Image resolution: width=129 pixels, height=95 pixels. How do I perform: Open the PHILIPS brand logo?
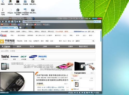pos(42,56)
